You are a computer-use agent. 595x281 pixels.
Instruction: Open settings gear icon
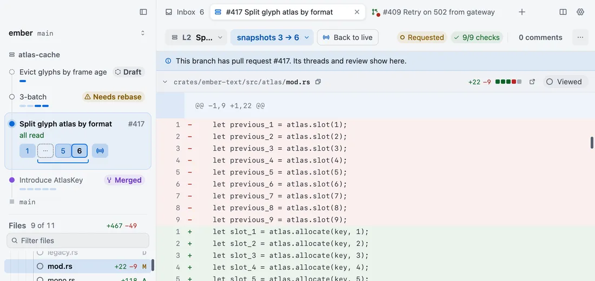tap(580, 12)
